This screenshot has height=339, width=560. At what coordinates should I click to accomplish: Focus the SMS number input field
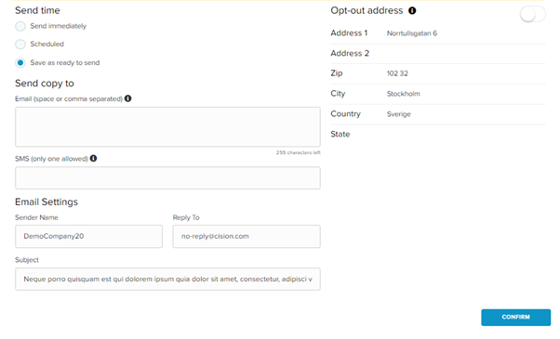click(x=167, y=178)
